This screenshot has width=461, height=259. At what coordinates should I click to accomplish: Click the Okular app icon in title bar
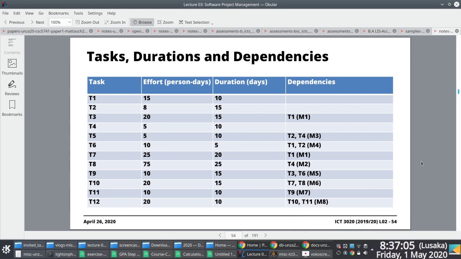4,4
